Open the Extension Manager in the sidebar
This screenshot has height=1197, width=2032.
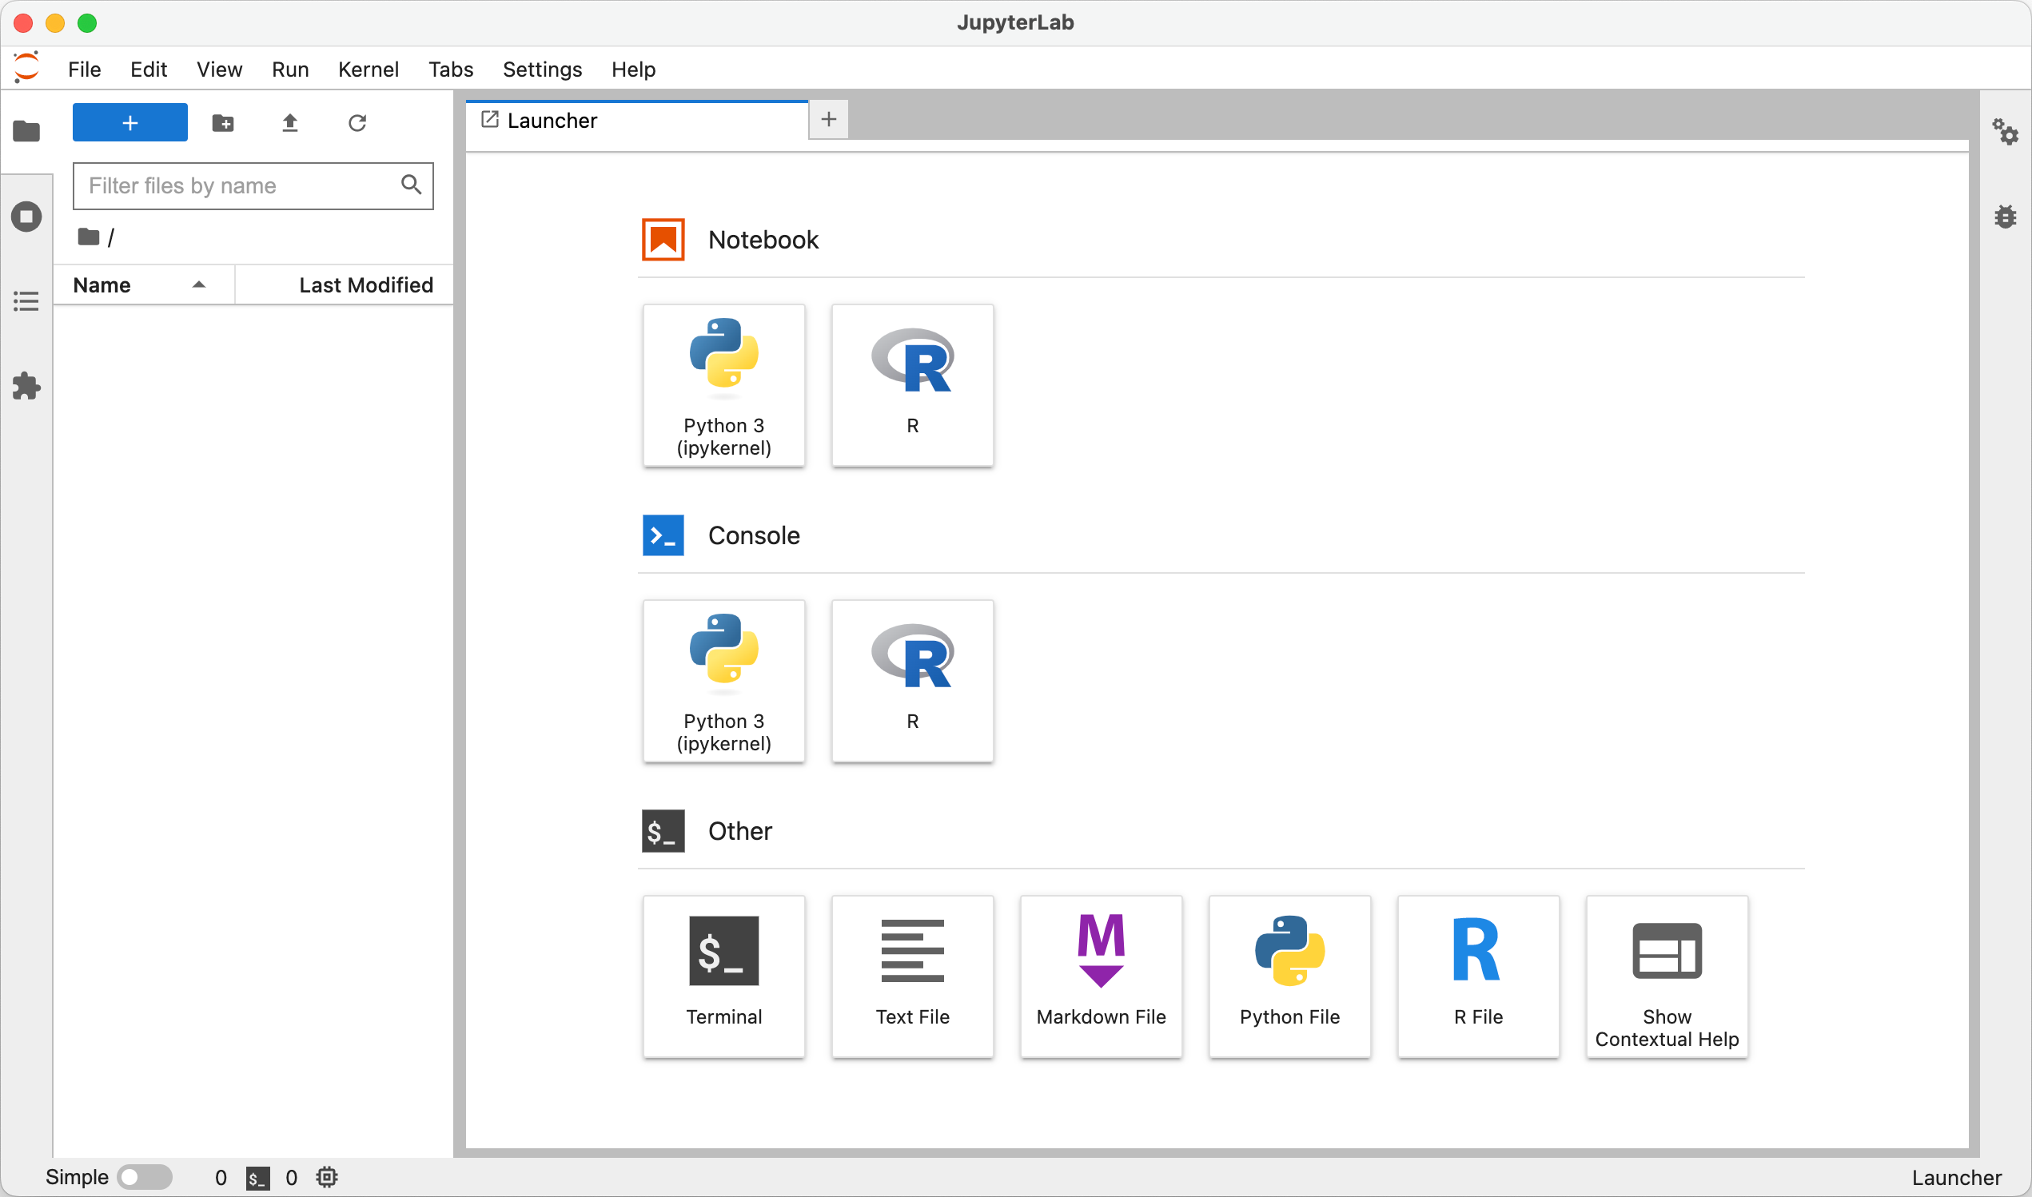point(26,386)
